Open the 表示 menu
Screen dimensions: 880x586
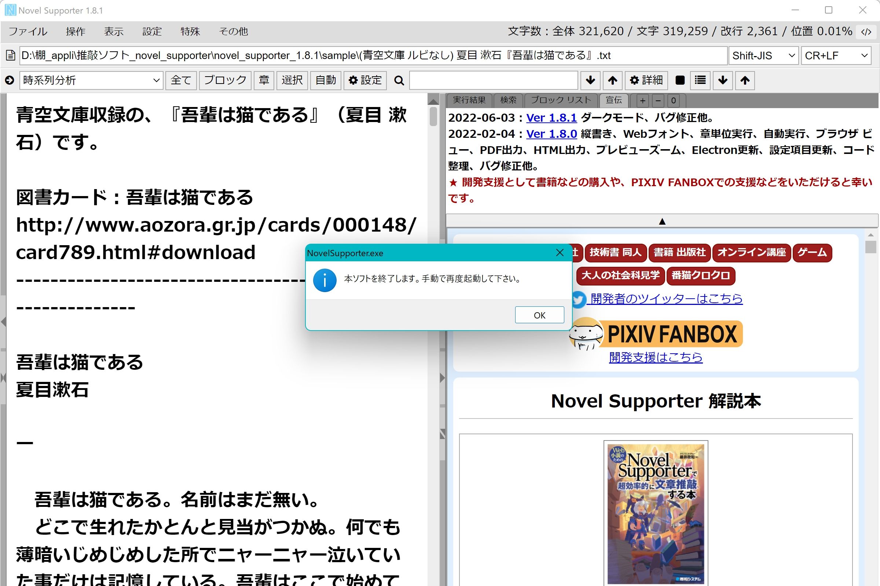coord(114,32)
